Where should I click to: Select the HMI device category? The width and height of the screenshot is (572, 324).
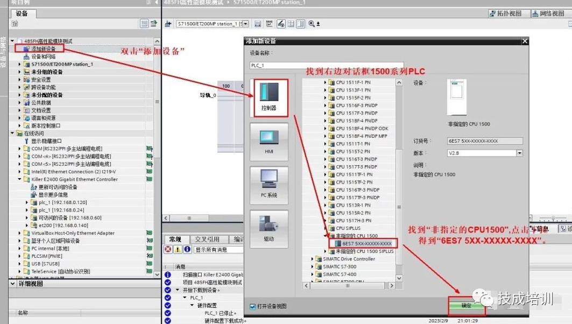pos(269,142)
